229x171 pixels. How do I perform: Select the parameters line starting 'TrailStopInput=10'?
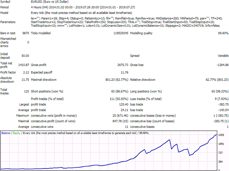[x=125, y=26]
